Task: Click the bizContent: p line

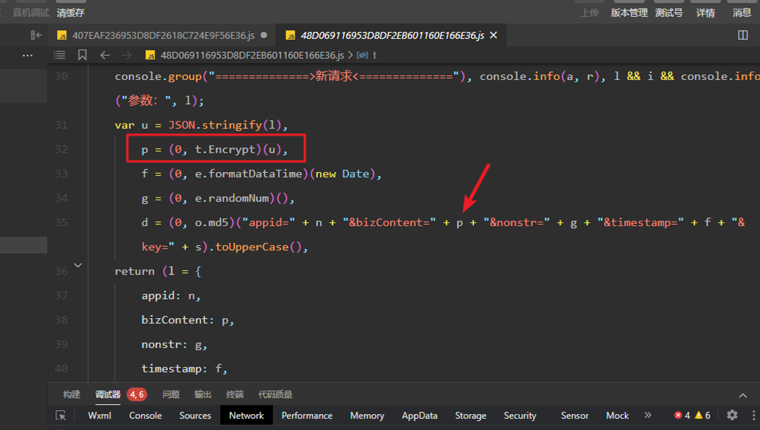Action: pos(188,320)
